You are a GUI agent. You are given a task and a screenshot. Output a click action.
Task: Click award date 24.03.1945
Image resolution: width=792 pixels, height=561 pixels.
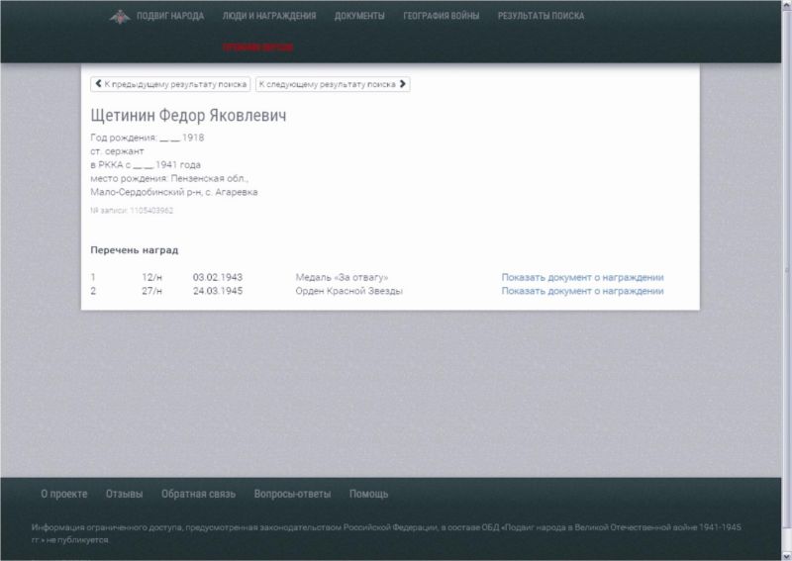(218, 291)
